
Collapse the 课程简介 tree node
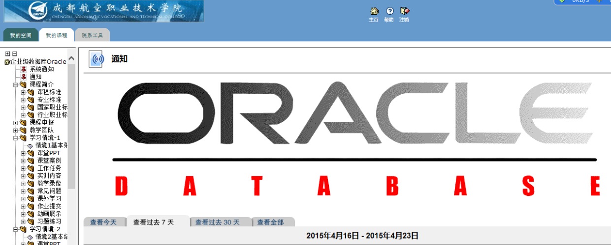[15, 85]
